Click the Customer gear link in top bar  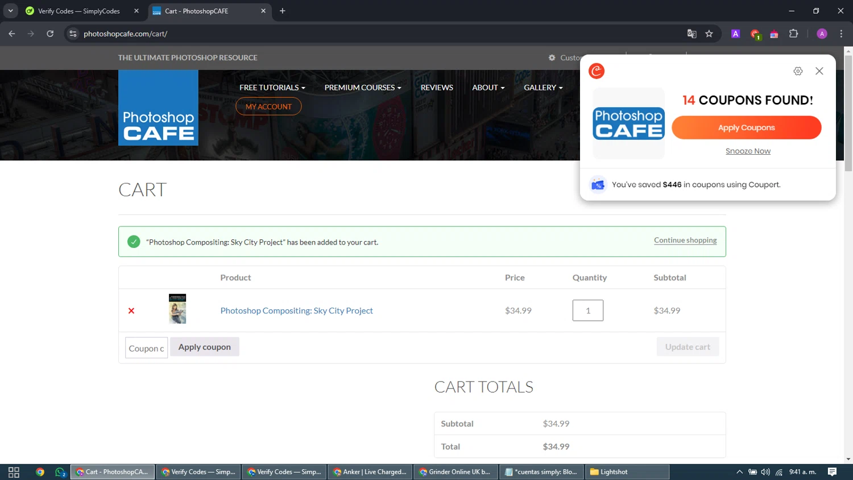[x=564, y=57]
